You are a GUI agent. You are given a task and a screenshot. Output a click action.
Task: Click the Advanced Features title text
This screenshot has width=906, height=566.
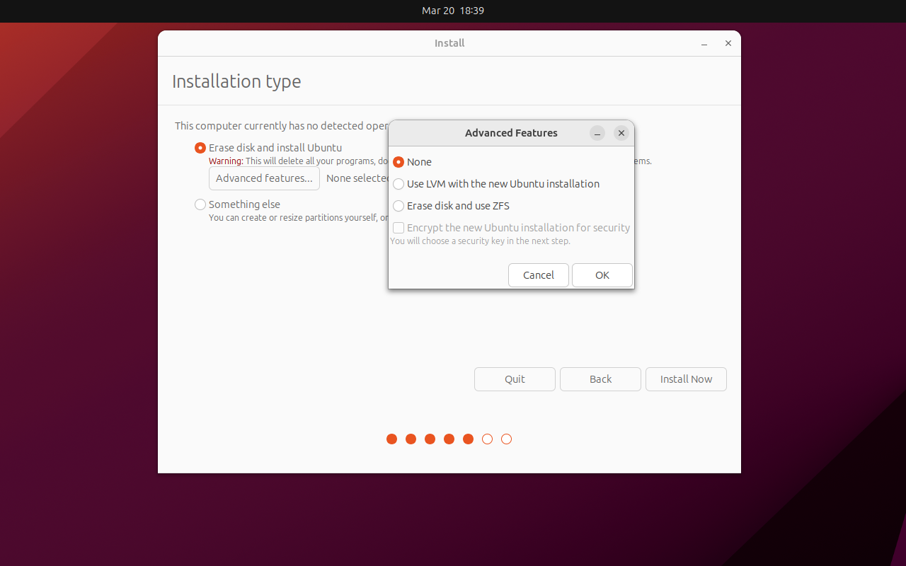[511, 133]
